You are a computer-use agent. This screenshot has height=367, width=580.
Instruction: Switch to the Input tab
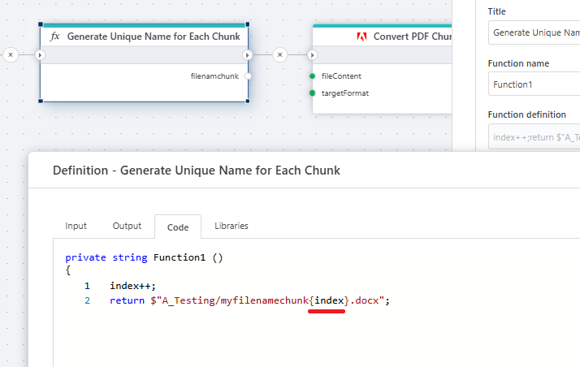pos(76,226)
